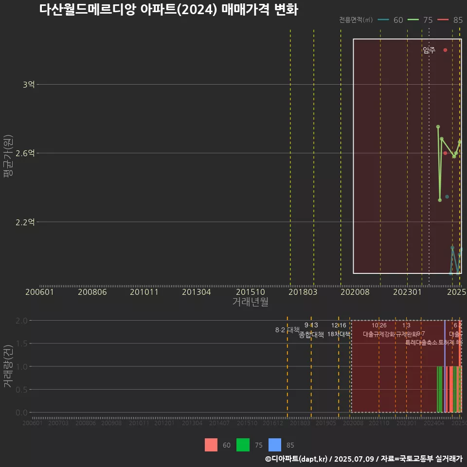
Task: Click the '거래년월' x-axis title
Action: pos(251,302)
